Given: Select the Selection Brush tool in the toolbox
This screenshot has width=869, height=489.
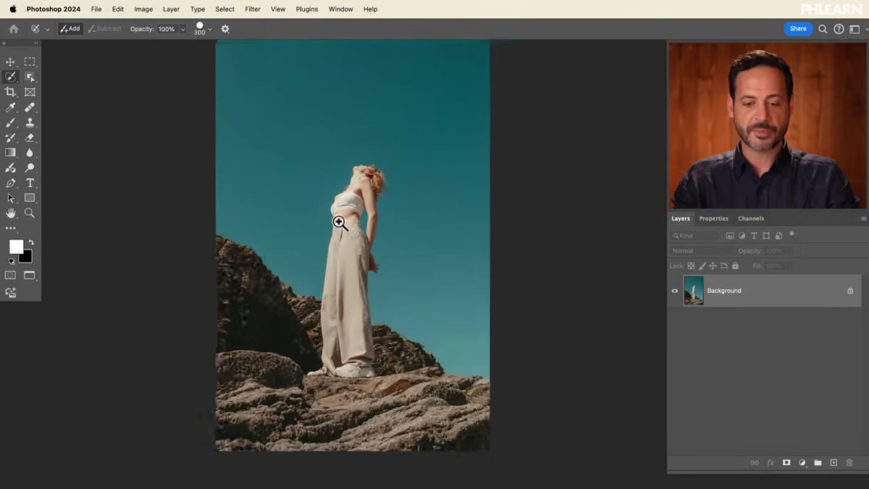Looking at the screenshot, I should [x=10, y=77].
